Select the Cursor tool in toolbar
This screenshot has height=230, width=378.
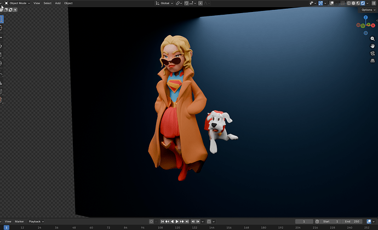click(1, 28)
